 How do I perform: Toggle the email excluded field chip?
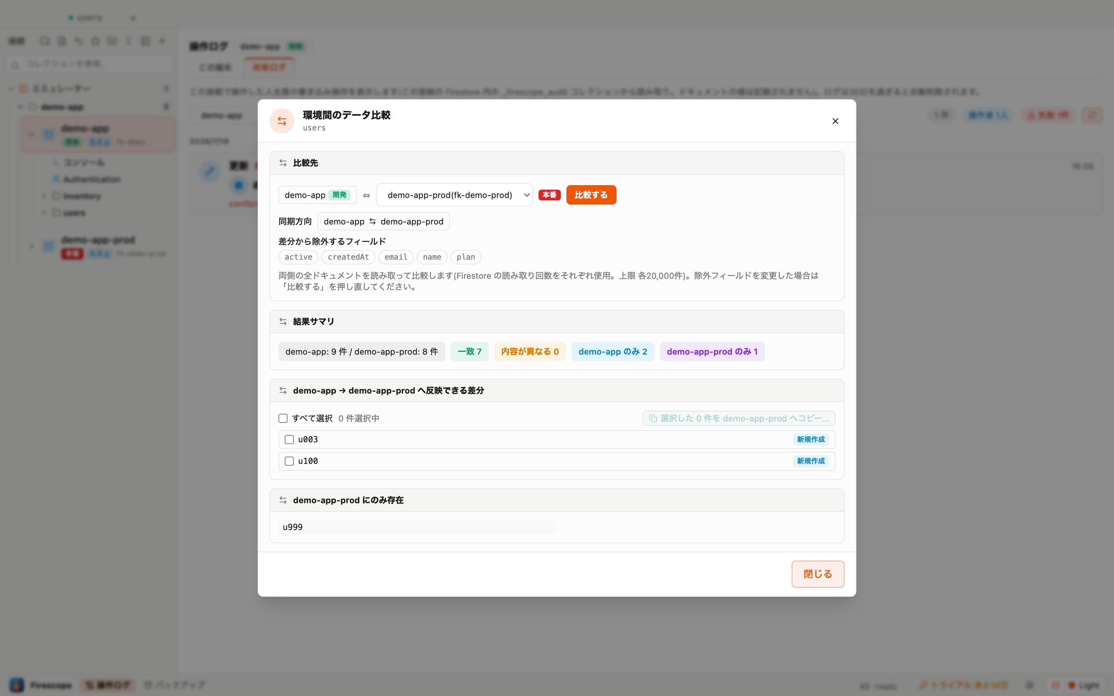[396, 257]
